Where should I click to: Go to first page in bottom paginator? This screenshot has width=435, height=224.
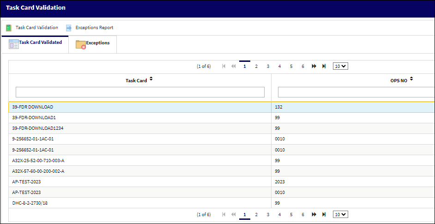[224, 214]
